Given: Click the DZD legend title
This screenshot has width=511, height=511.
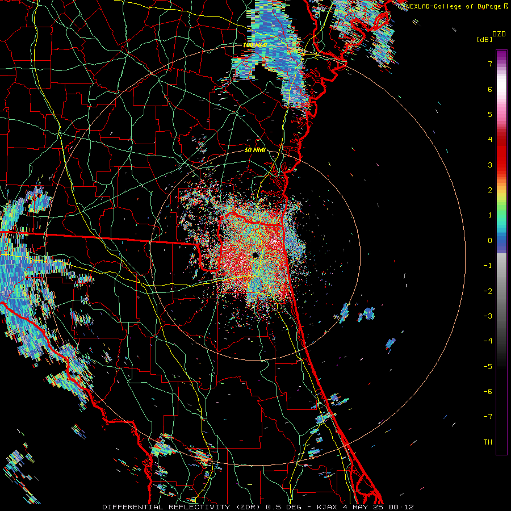Looking at the screenshot, I should (499, 34).
